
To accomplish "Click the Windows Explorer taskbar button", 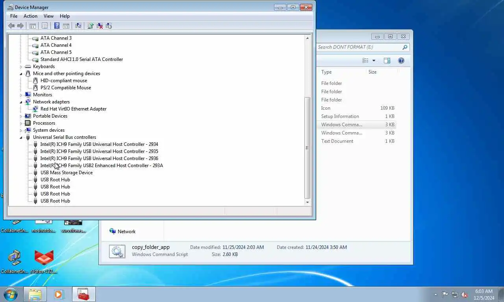I will pyautogui.click(x=35, y=294).
